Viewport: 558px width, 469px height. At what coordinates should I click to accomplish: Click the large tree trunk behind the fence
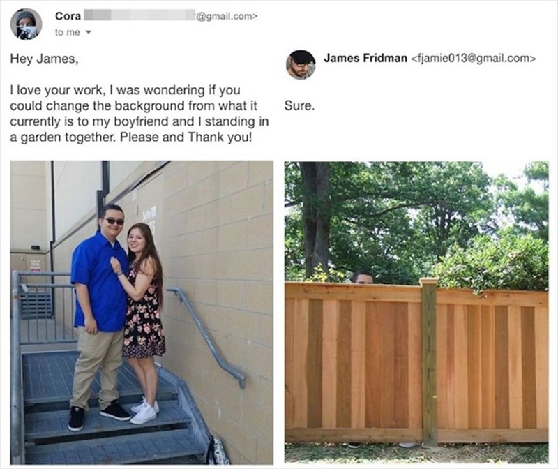pos(315,217)
